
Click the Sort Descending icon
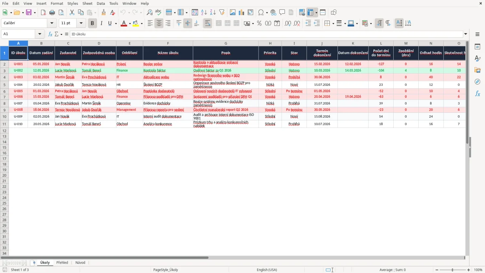point(213,13)
